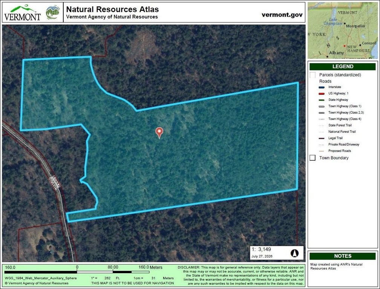Click the Agency of Natural Resources globe emblem
Viewport: 380px width, 289px height.
coord(53,12)
